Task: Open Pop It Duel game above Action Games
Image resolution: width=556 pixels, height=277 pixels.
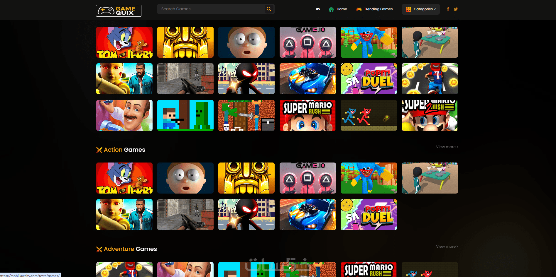Action: pyautogui.click(x=369, y=79)
